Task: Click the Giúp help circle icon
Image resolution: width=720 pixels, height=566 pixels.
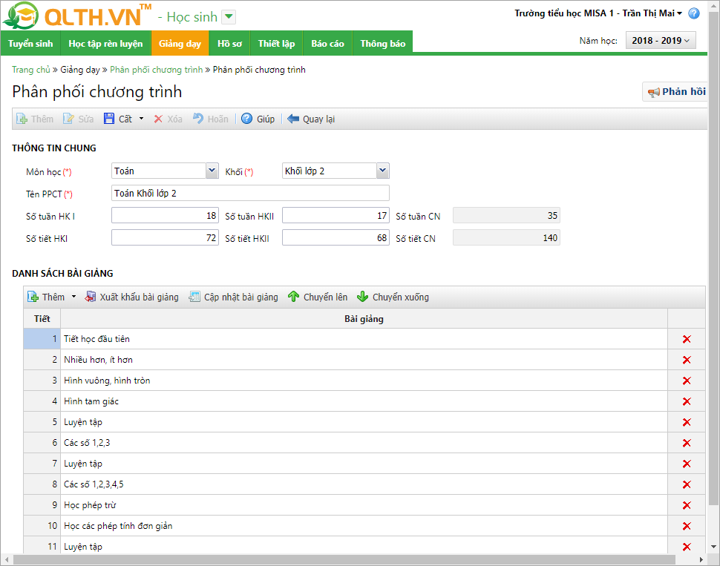Action: [246, 119]
